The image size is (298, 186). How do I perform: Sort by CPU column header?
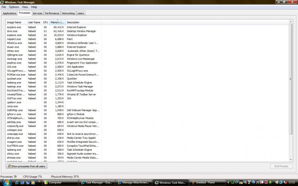(x=45, y=22)
